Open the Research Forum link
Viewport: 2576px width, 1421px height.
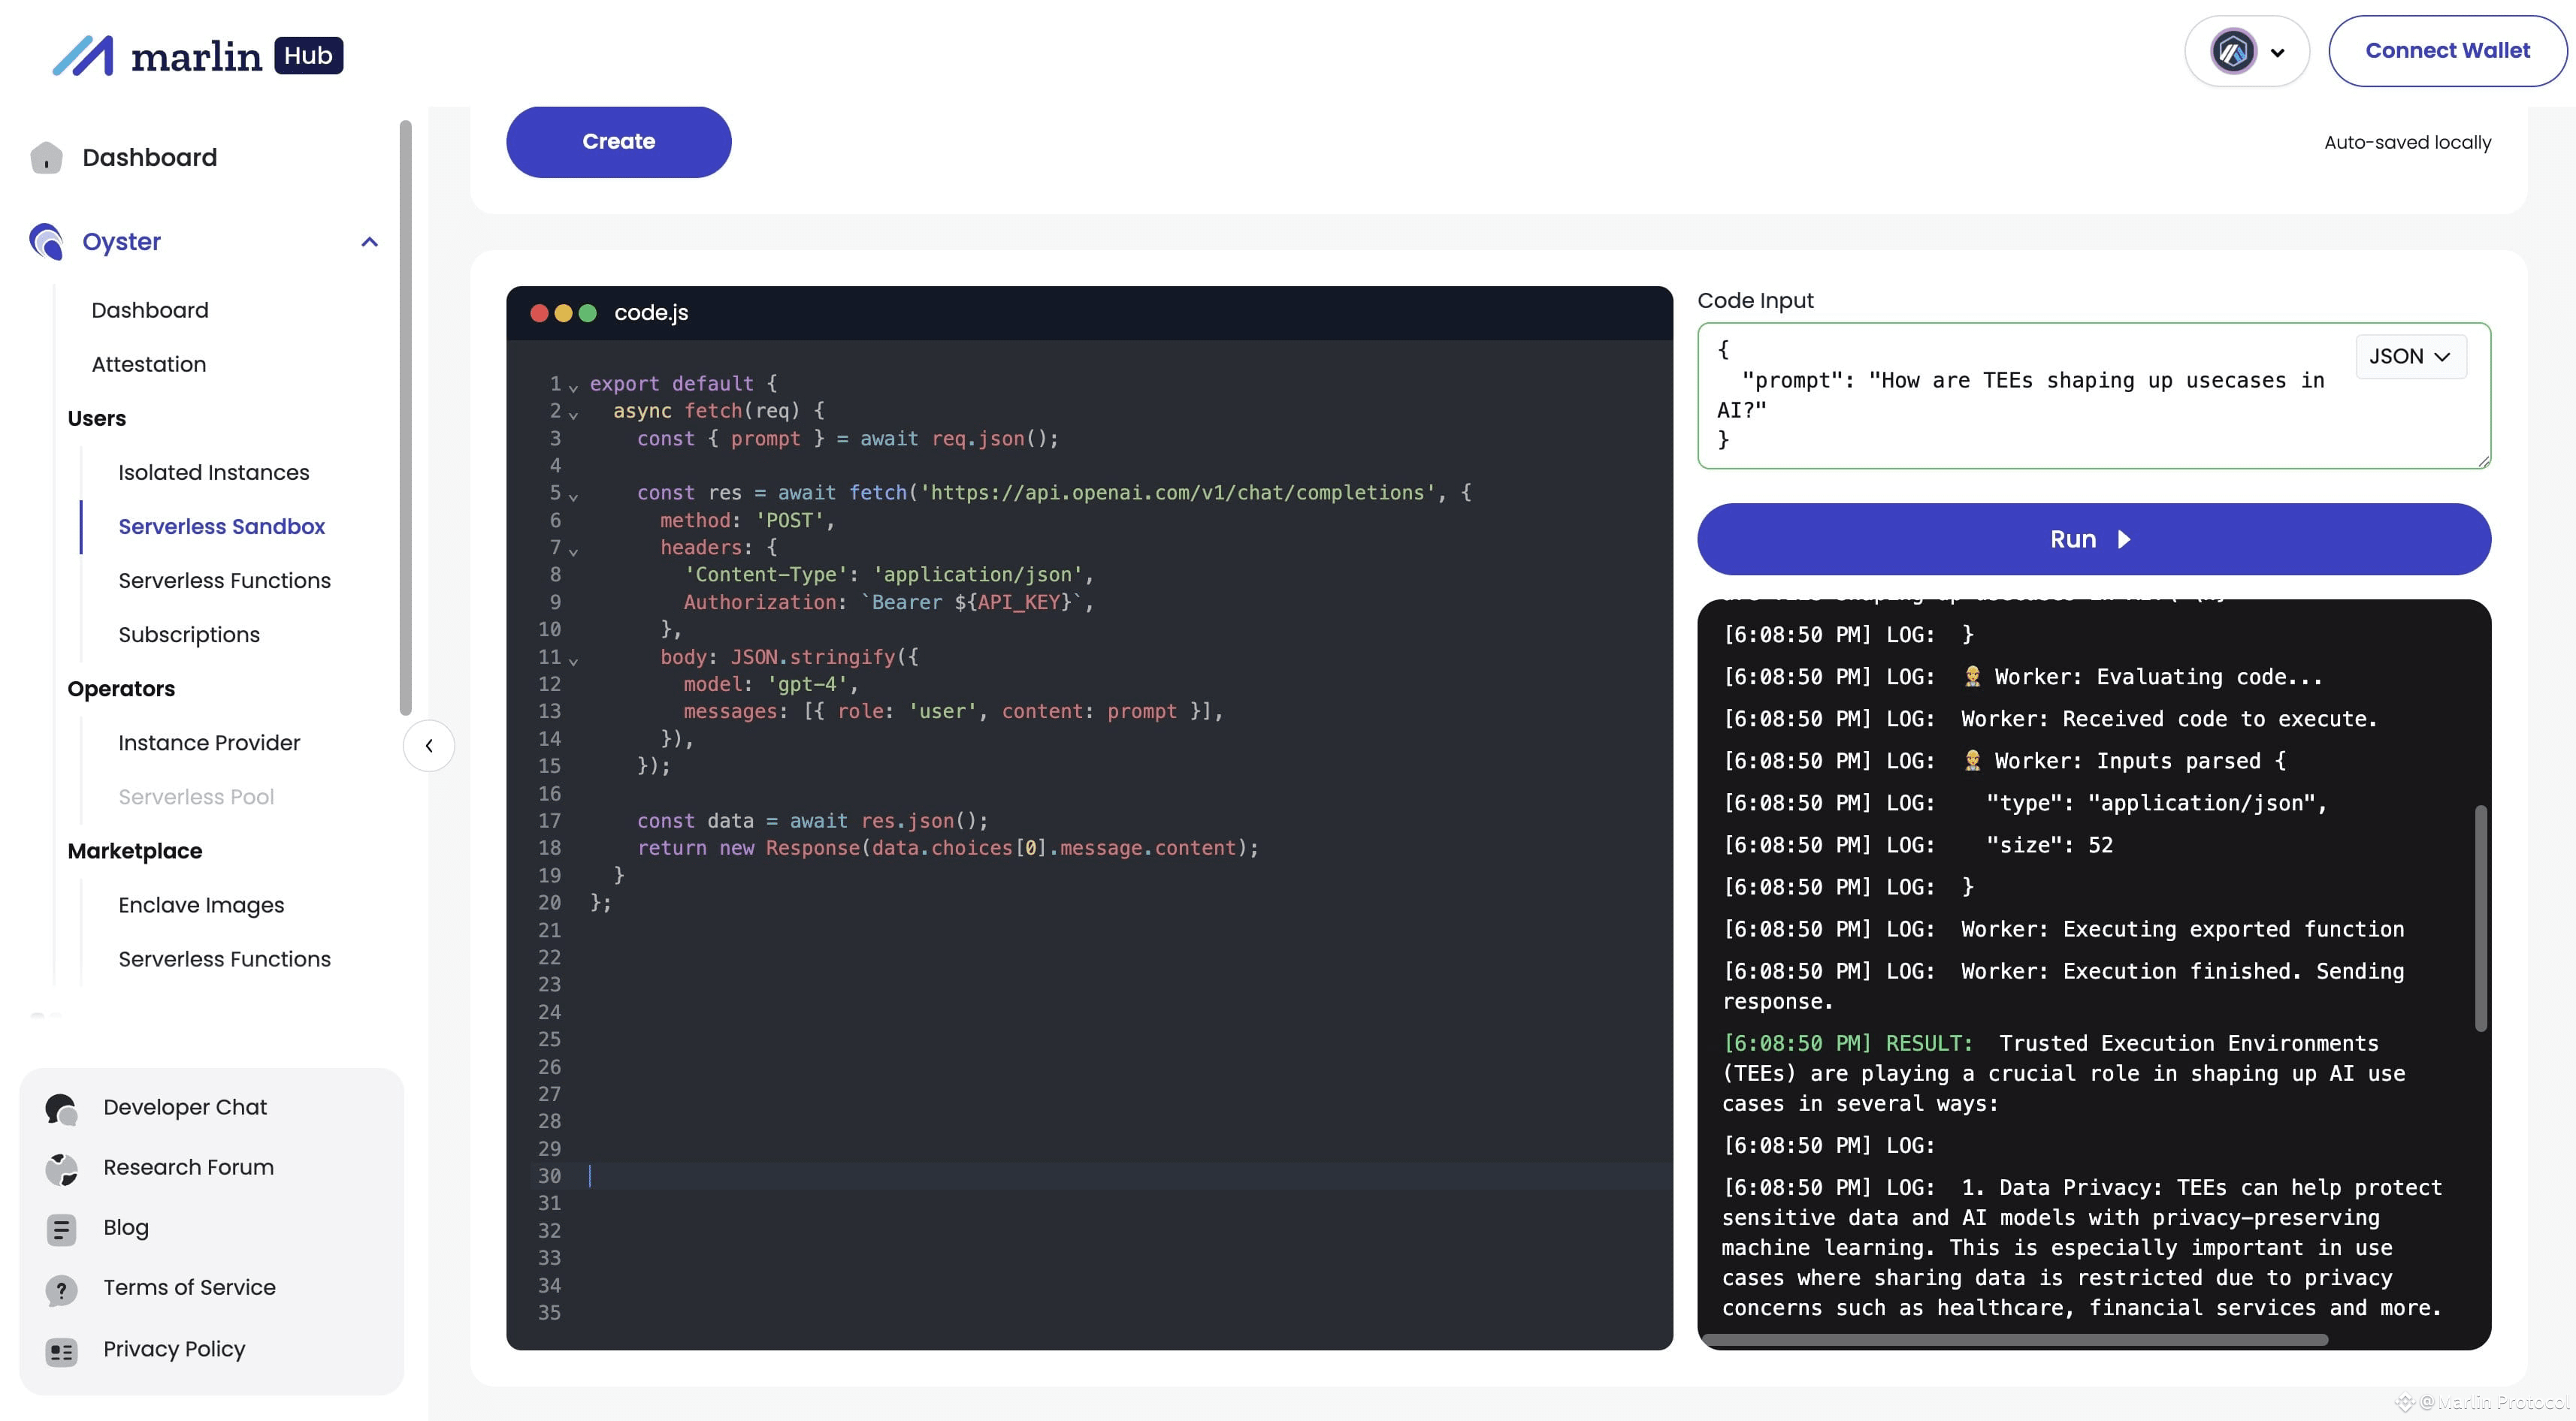pos(188,1167)
